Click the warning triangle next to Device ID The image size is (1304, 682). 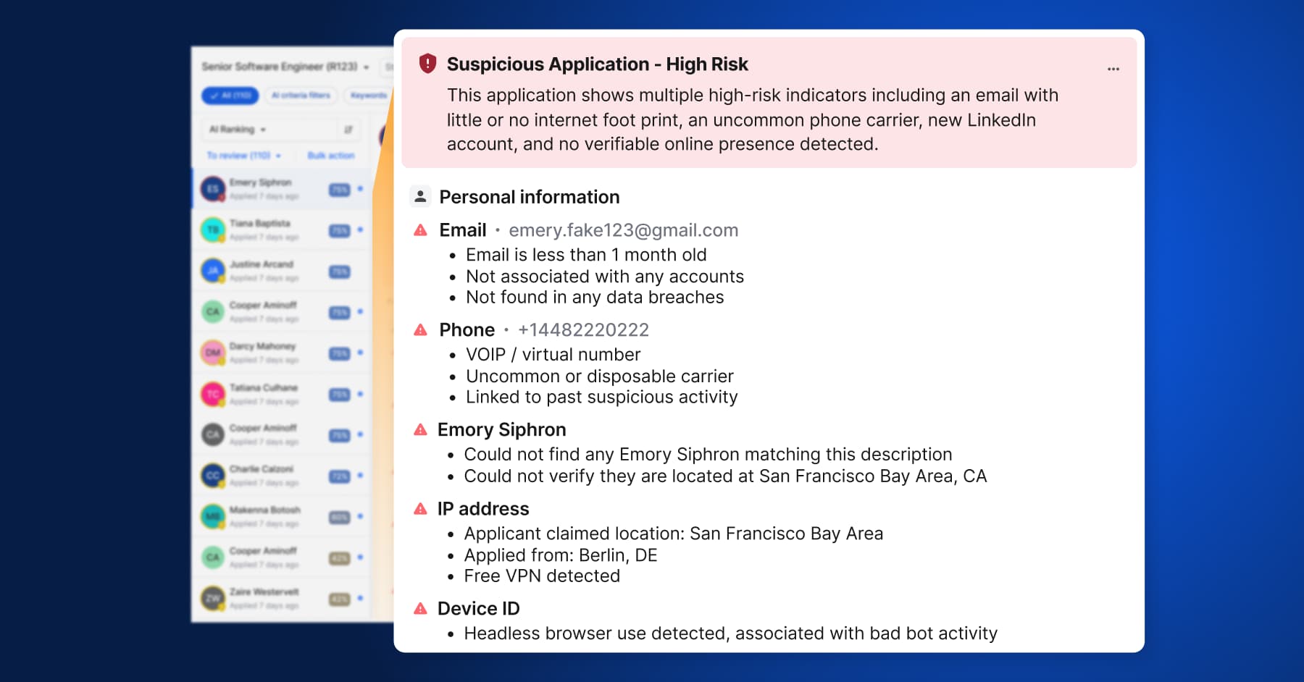420,609
